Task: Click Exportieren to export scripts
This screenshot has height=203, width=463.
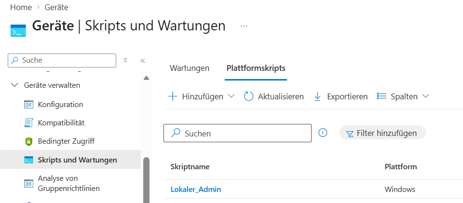Action: coord(341,96)
